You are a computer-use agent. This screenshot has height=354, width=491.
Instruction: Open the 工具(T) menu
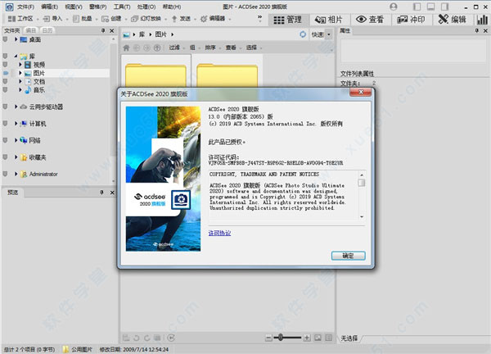tap(122, 7)
